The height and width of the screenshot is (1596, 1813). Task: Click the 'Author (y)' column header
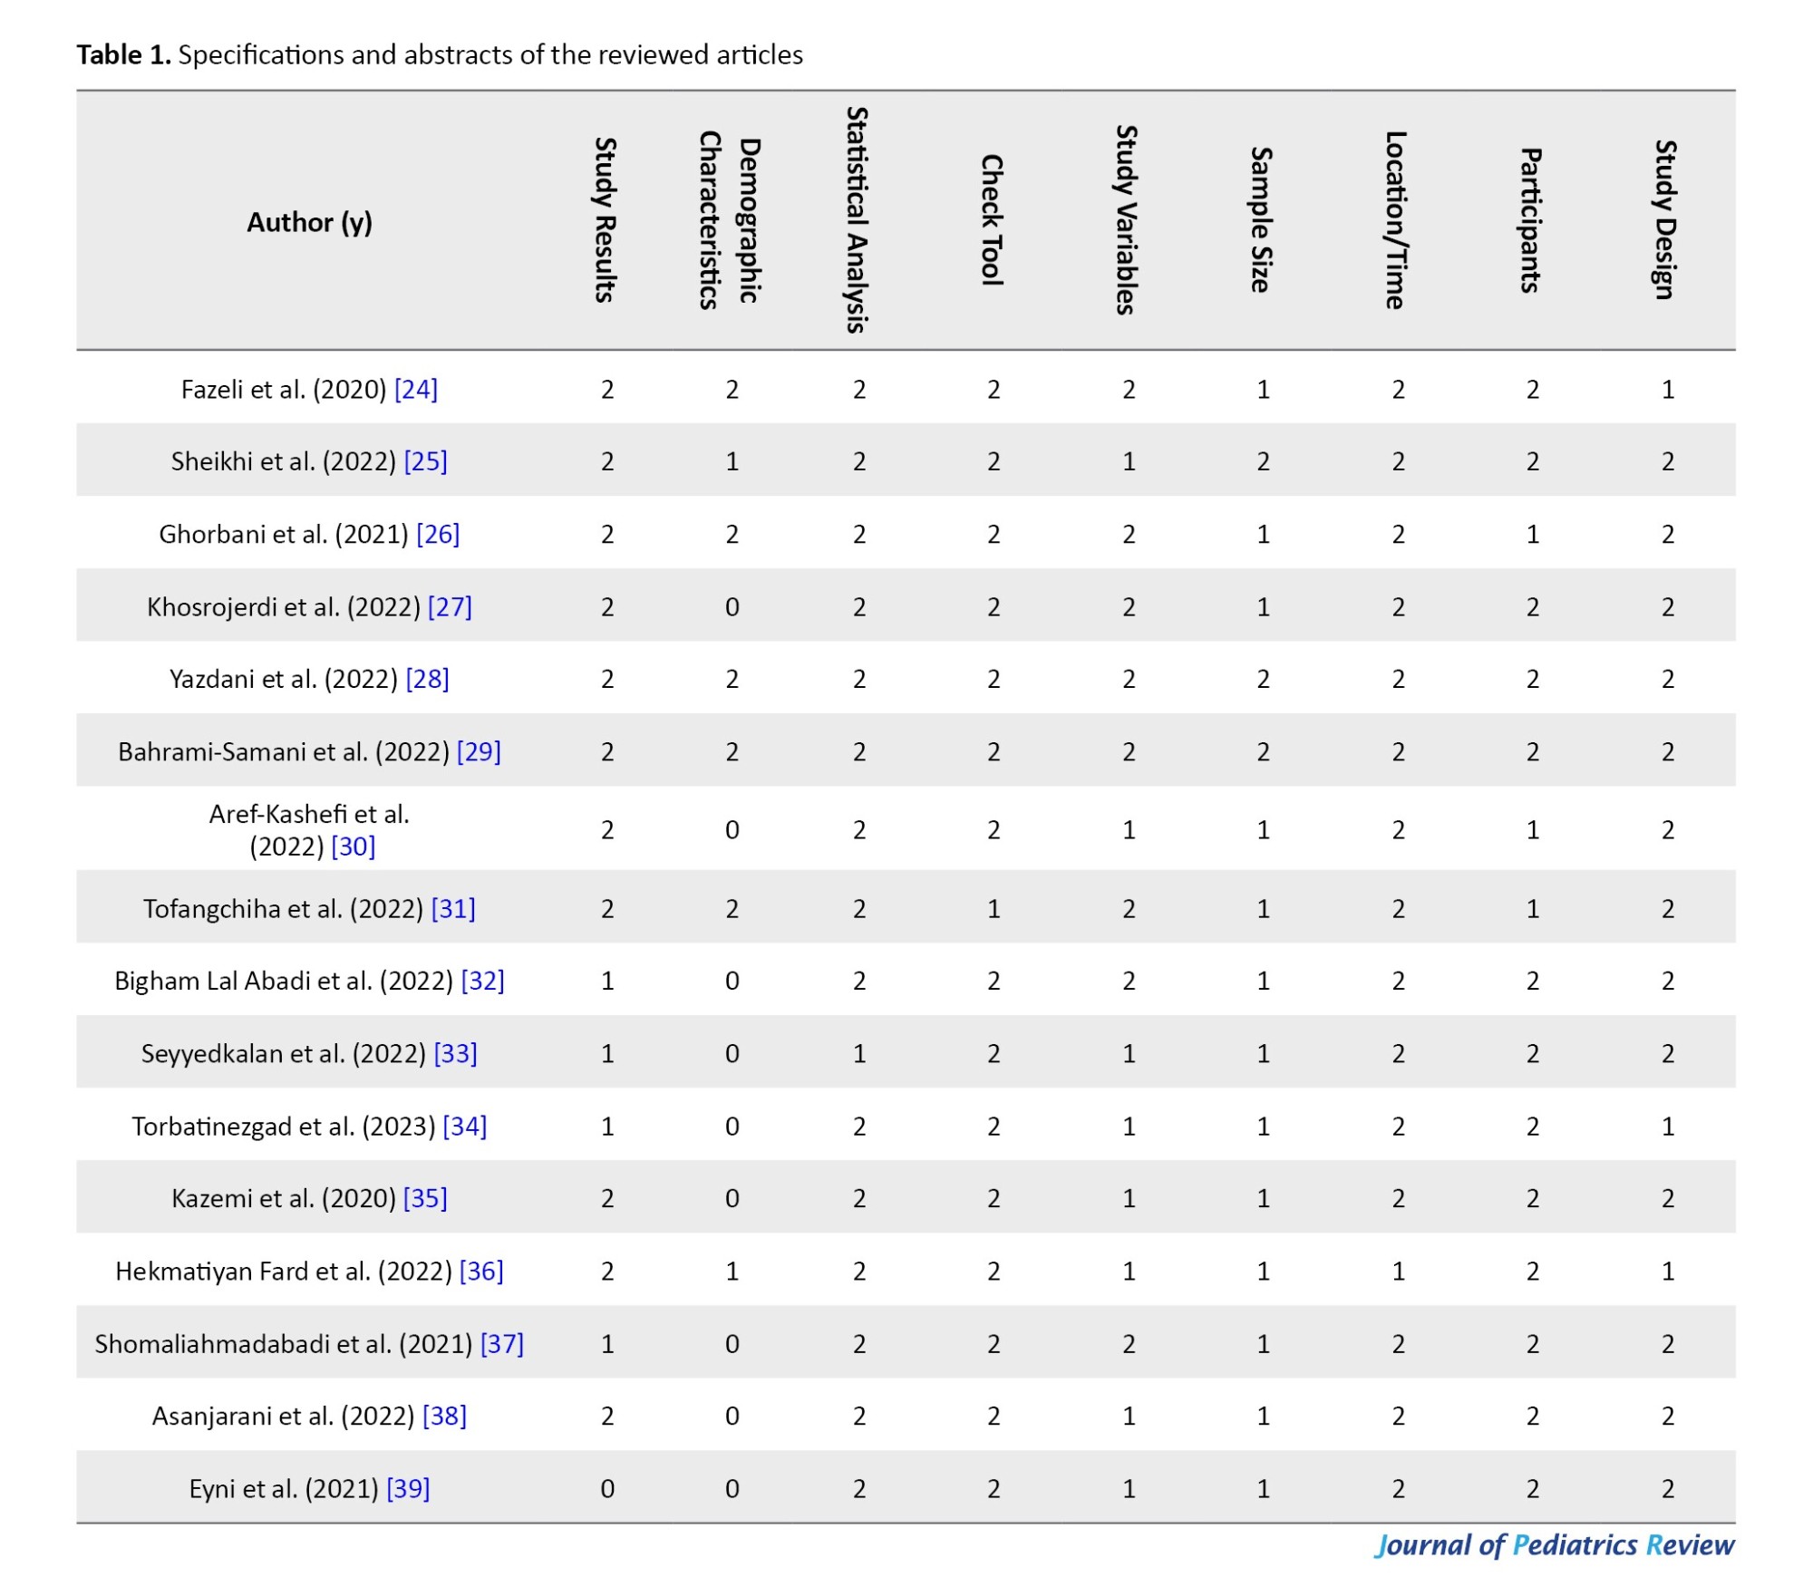click(310, 223)
